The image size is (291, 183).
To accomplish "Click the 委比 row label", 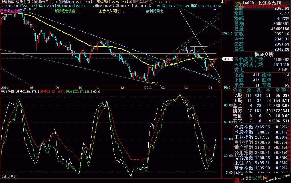I will 239,70.
